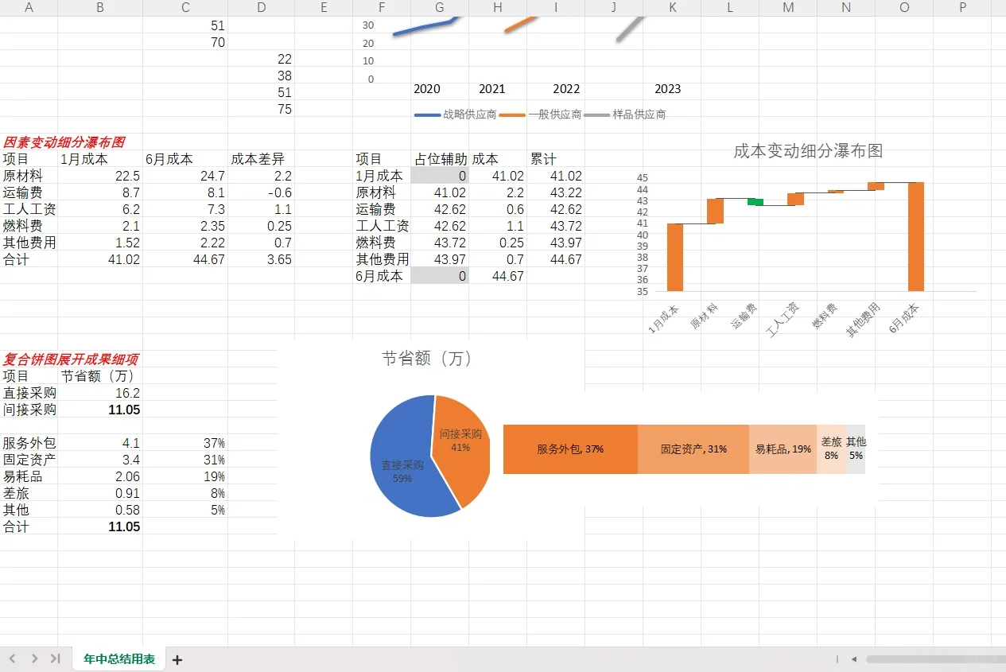Click the 服务外包 37% bar segment
The image size is (1006, 672).
pos(569,449)
